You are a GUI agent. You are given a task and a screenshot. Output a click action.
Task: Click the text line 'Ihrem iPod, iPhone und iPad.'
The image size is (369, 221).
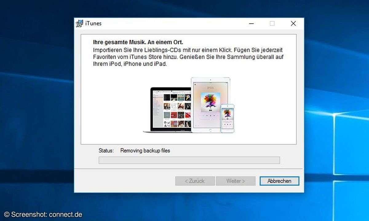coord(130,64)
